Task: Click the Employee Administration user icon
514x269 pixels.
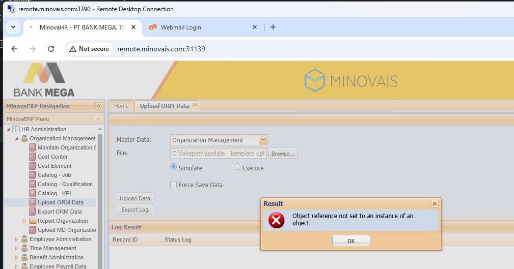Action: (24, 239)
